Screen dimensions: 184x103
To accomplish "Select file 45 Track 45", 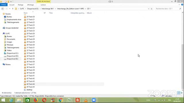I will pos(30,87).
